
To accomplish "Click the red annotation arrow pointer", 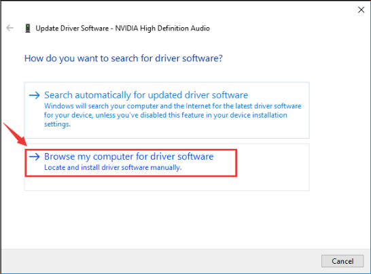I will tap(15, 134).
